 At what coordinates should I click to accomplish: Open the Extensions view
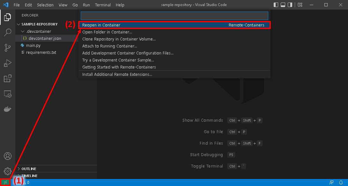coord(8,78)
